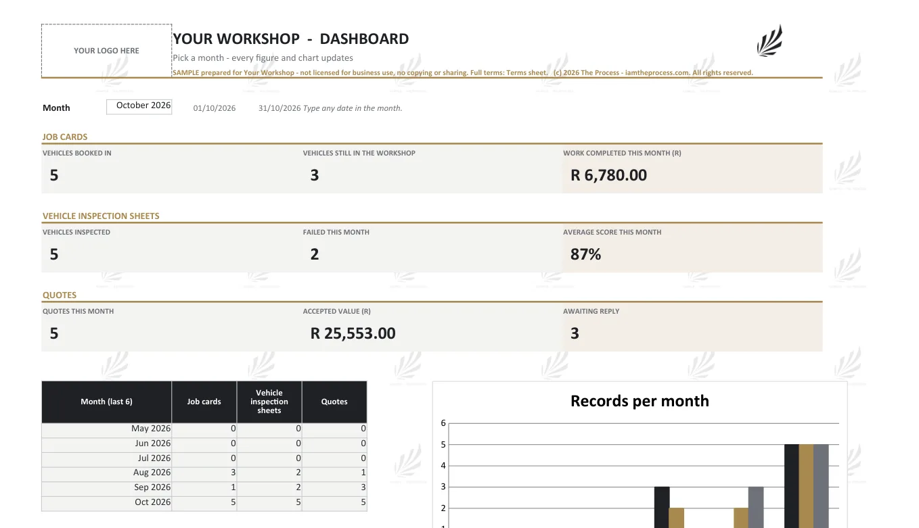Click the Vehicles Still in the Workshop value

(315, 175)
